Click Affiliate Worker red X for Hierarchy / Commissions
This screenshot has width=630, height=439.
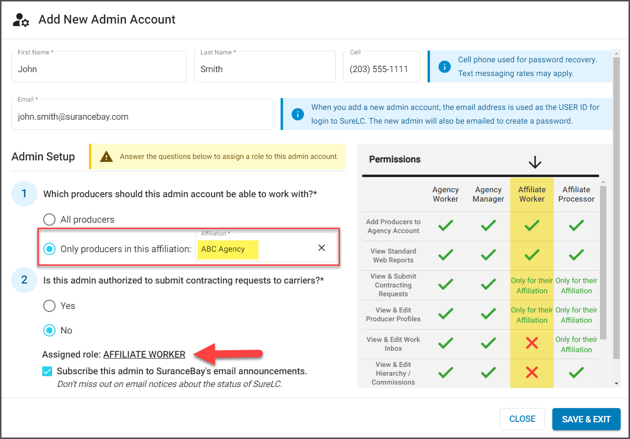click(x=532, y=373)
